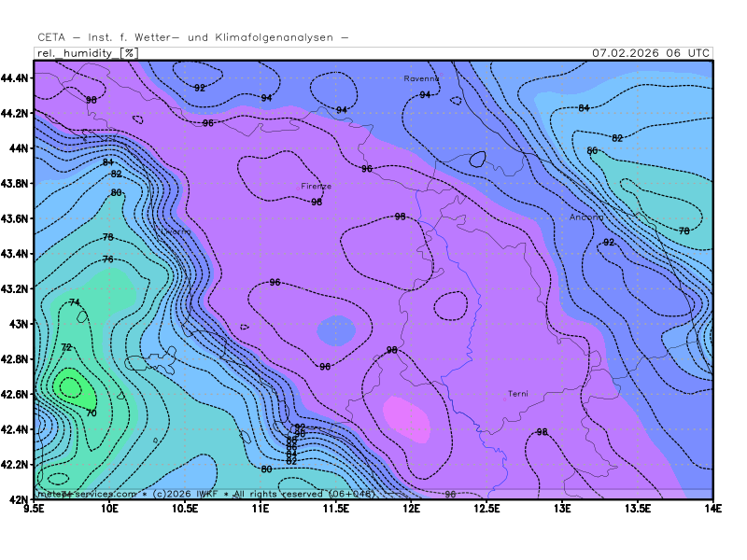The width and height of the screenshot is (747, 560).
Task: Click the CETA institute title text
Action: click(192, 37)
